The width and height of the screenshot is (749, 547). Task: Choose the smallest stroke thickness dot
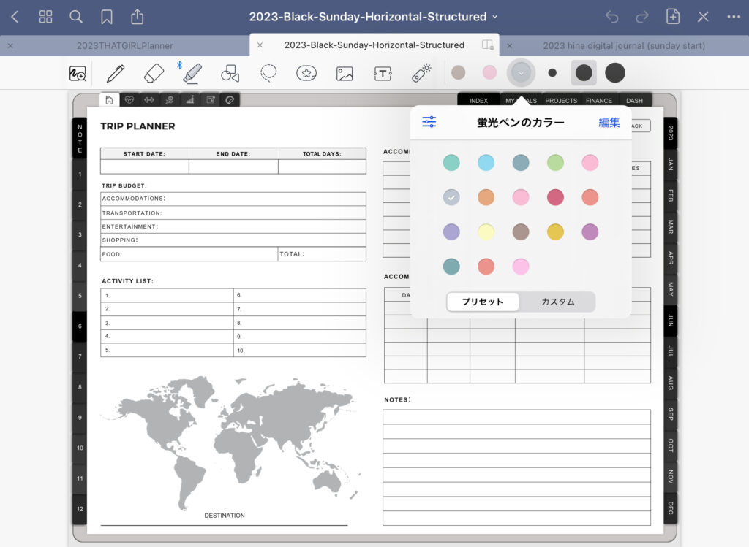coord(552,73)
